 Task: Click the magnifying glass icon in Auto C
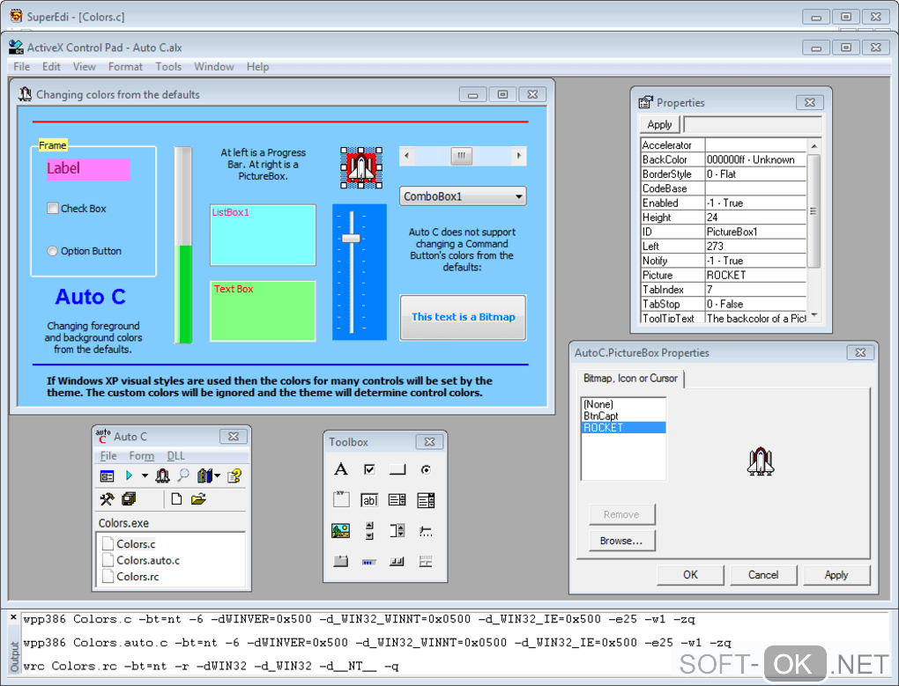point(183,476)
